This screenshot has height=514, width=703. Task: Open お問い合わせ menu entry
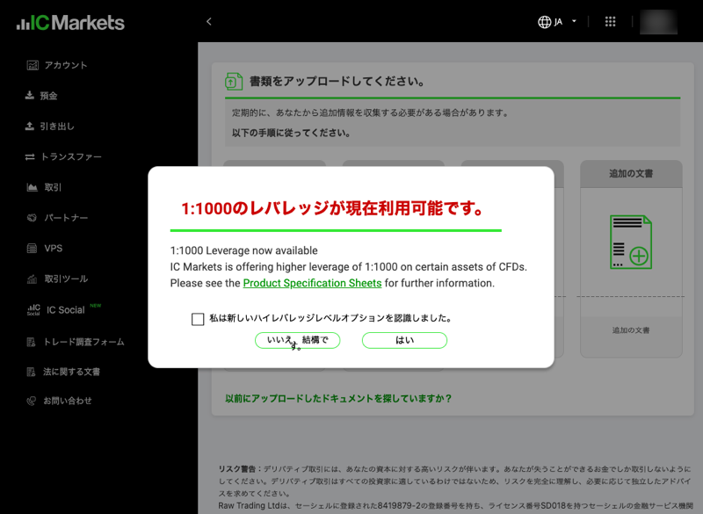tap(68, 401)
